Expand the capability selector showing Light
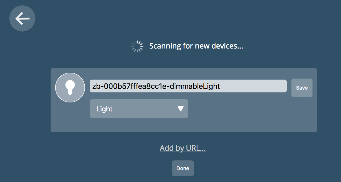Image resolution: width=341 pixels, height=182 pixels. click(139, 109)
